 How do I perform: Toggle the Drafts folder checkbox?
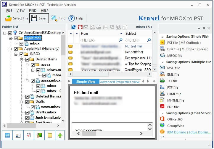[27, 102]
